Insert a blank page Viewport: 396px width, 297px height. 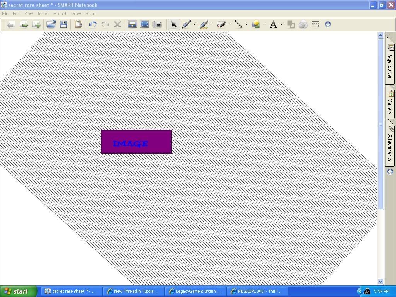coord(37,24)
